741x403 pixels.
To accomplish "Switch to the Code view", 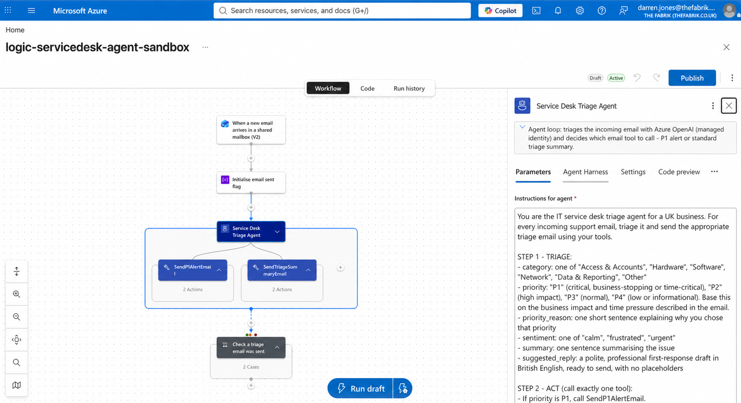I will (367, 88).
